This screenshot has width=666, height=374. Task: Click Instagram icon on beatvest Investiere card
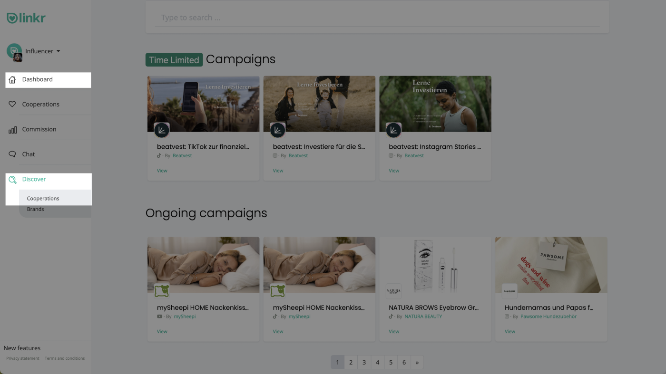coord(275,156)
